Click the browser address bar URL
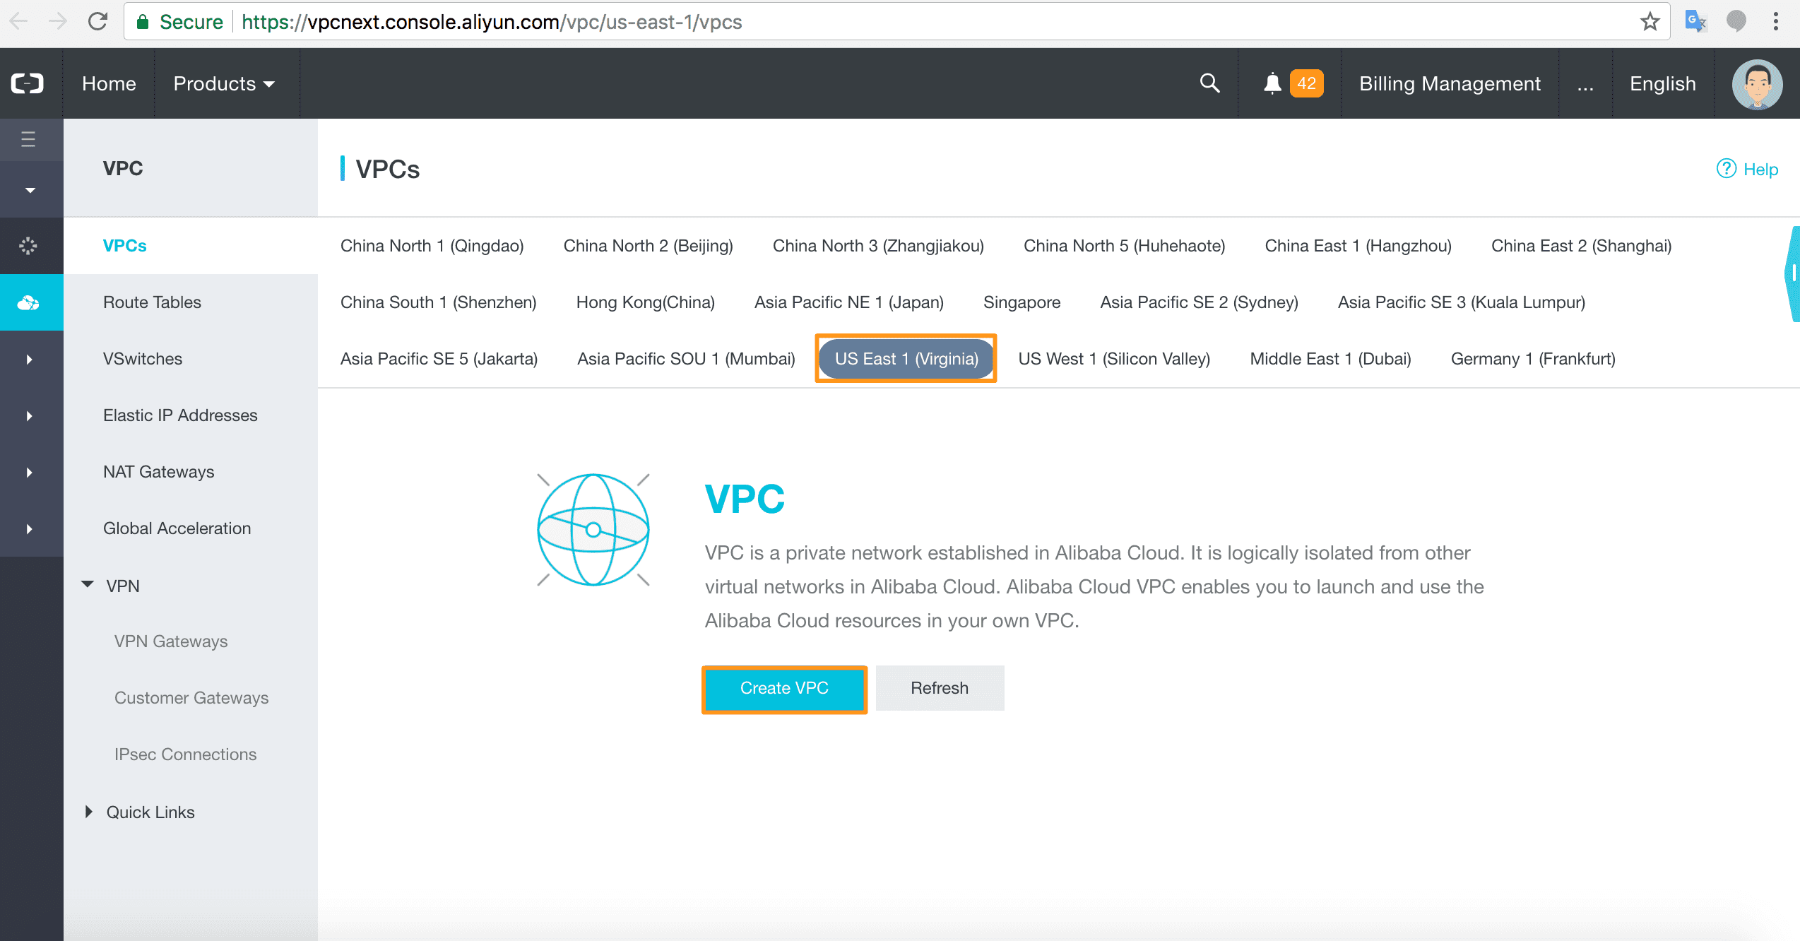Image resolution: width=1800 pixels, height=941 pixels. coord(492,22)
